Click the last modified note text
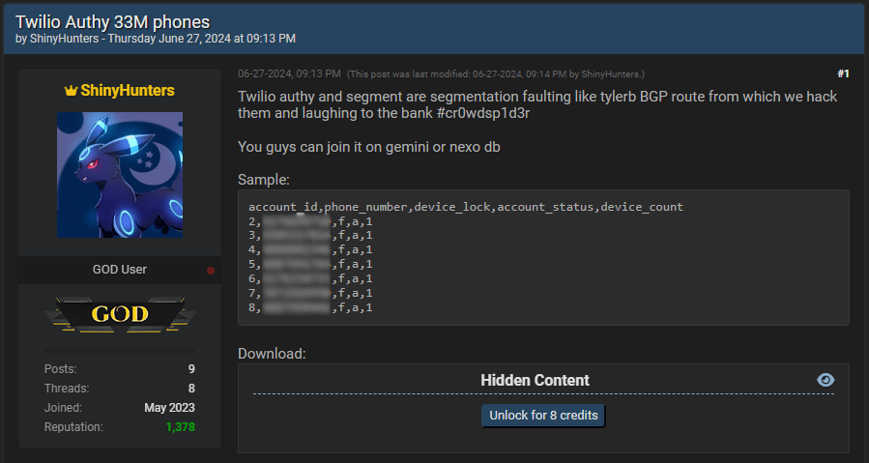869x463 pixels. (496, 74)
